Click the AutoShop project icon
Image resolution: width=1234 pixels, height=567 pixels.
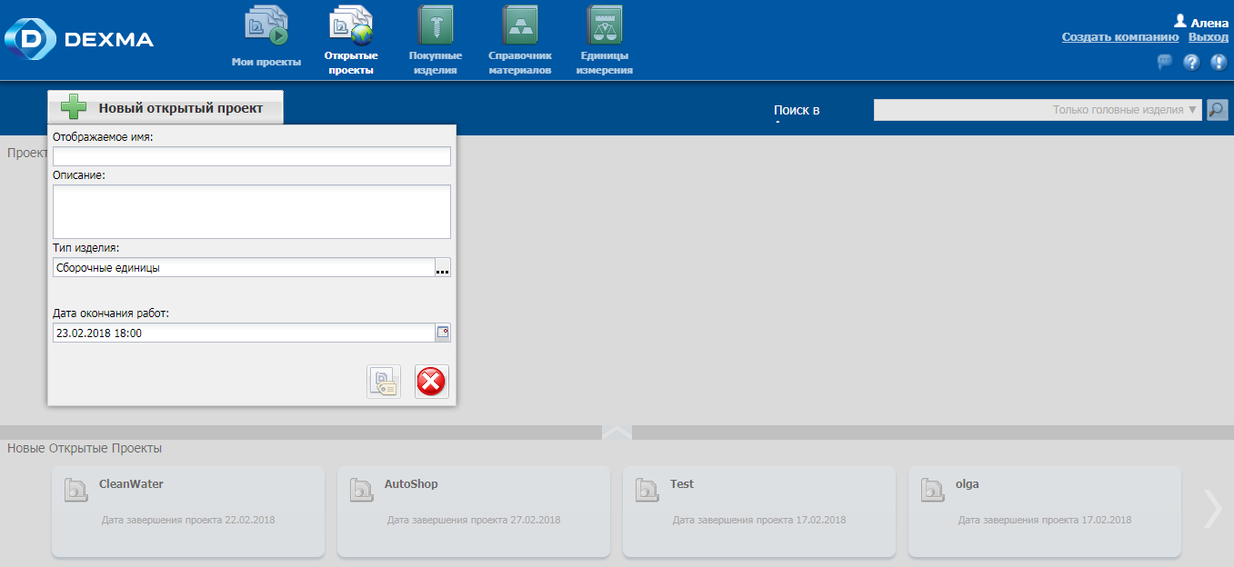[x=362, y=489]
